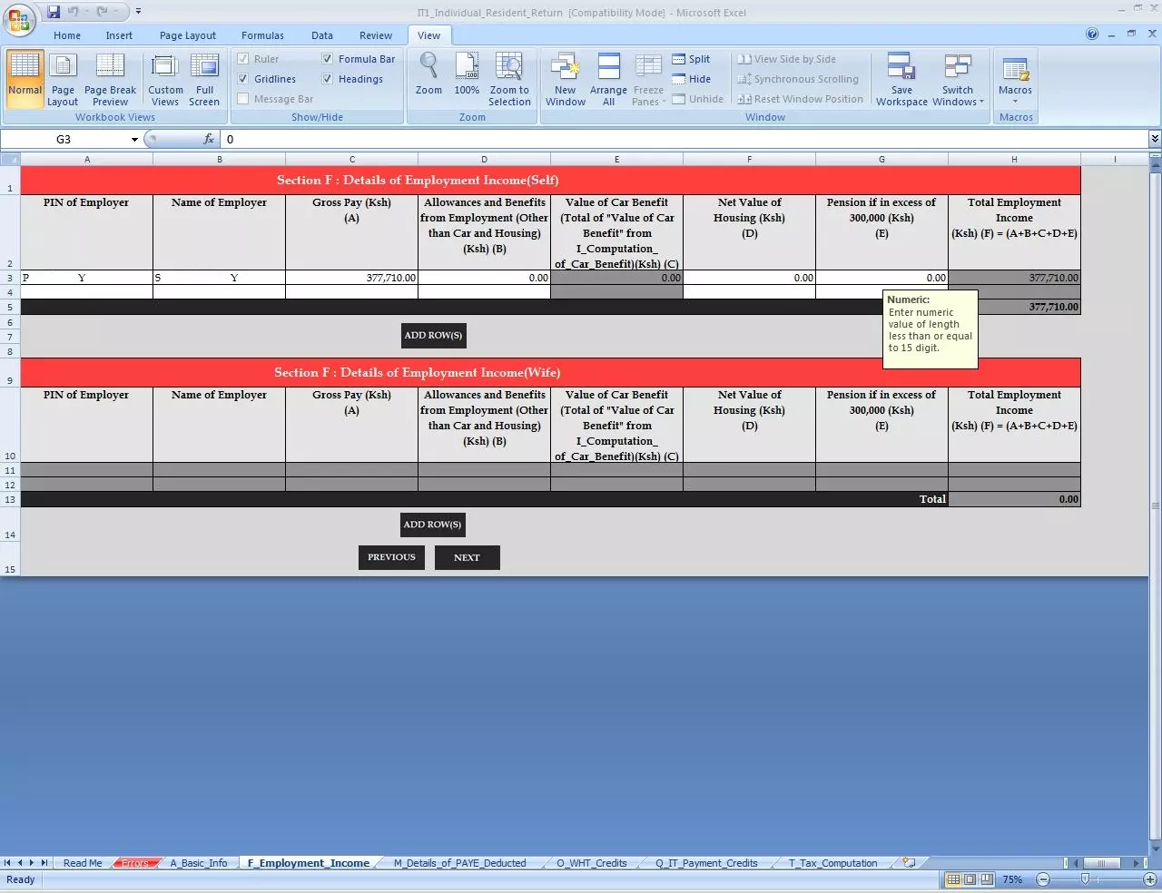Image resolution: width=1162 pixels, height=893 pixels.
Task: Switch to A_Basic_Info sheet
Action: pos(199,863)
